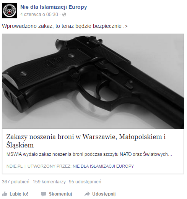
Task: View the 367 polubień likes count
Action: point(16,182)
